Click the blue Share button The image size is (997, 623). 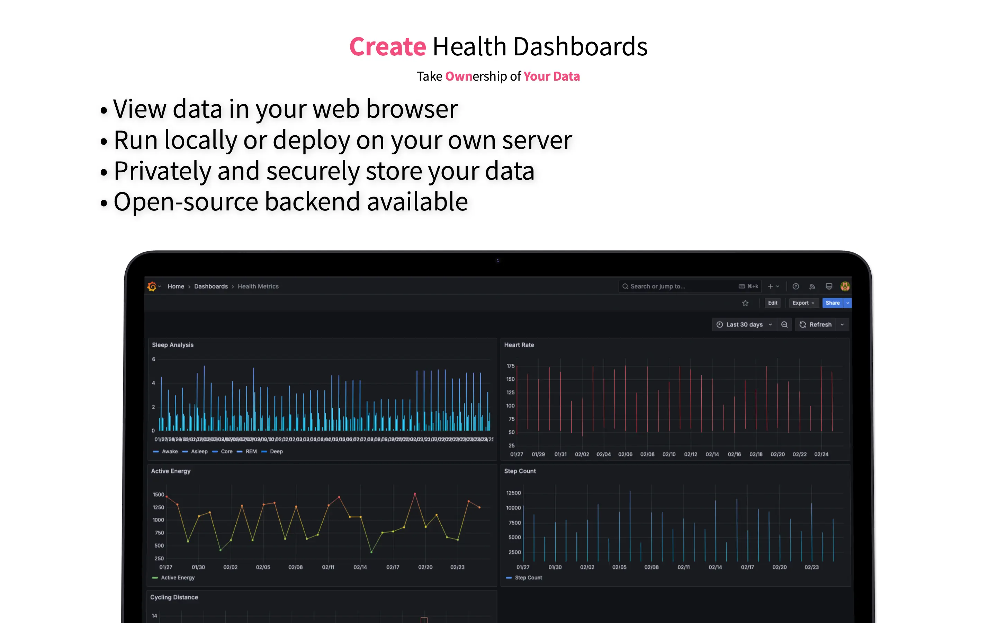coord(832,303)
